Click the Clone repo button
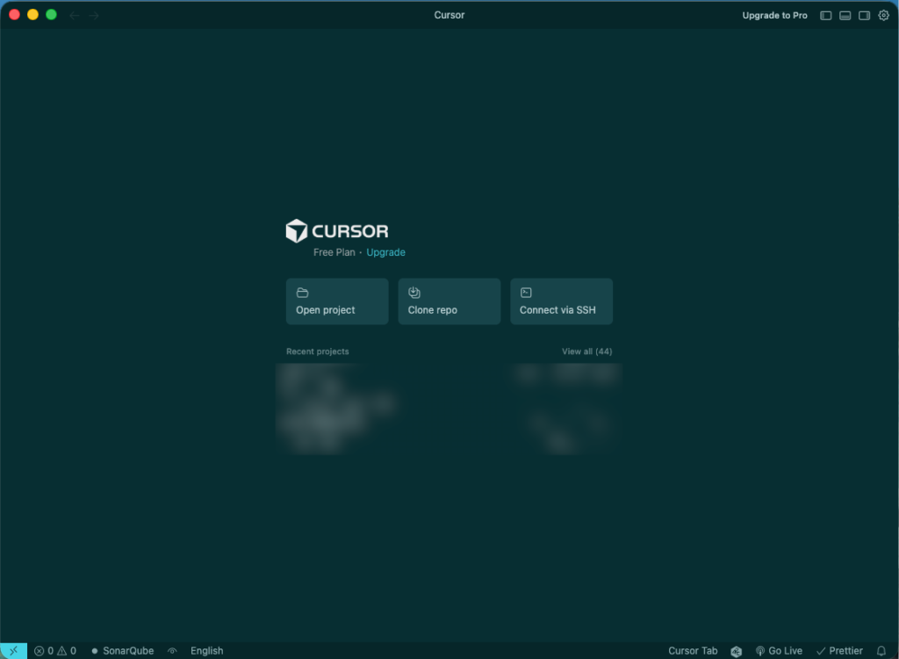This screenshot has width=899, height=659. (x=449, y=301)
